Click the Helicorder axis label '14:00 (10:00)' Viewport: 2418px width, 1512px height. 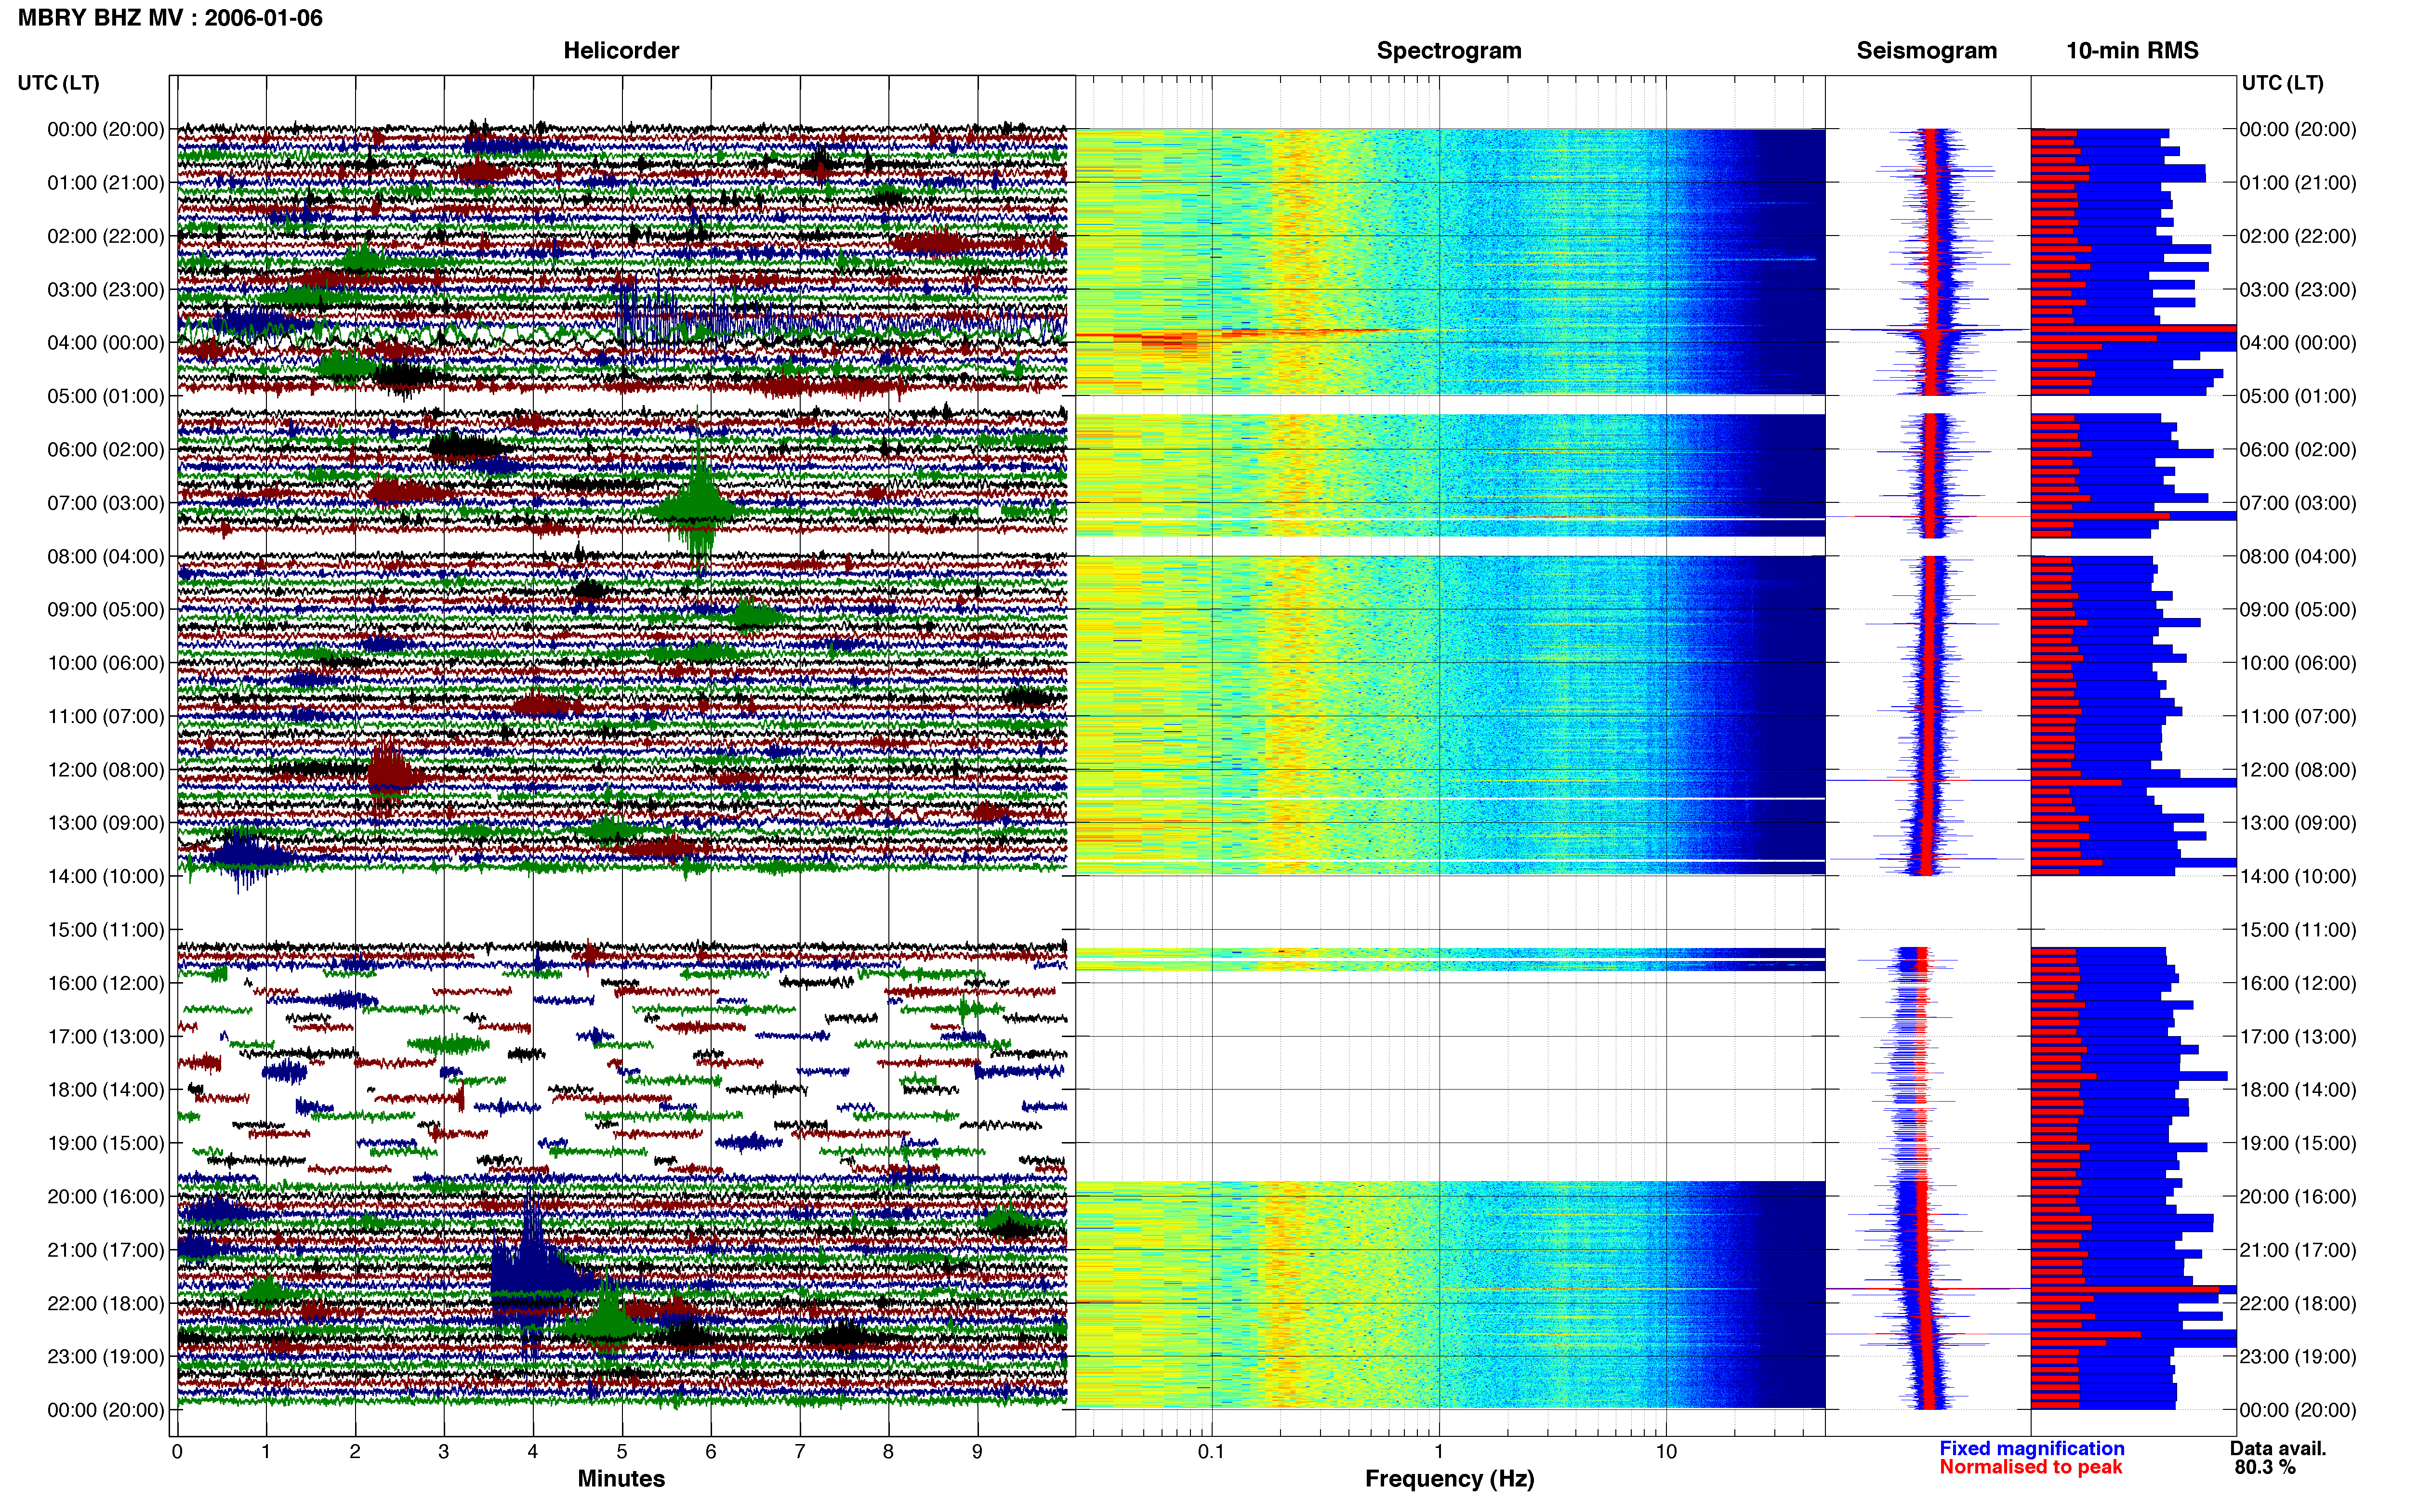point(106,876)
